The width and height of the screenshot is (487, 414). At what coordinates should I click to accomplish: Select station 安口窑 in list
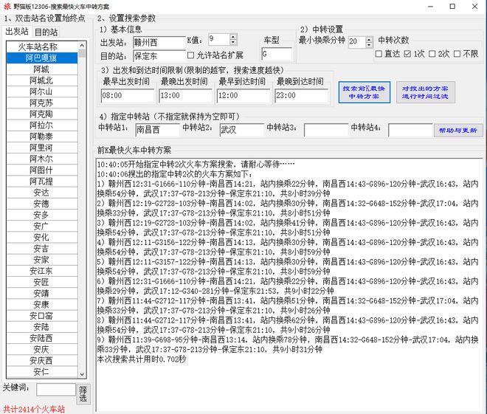tap(42, 316)
